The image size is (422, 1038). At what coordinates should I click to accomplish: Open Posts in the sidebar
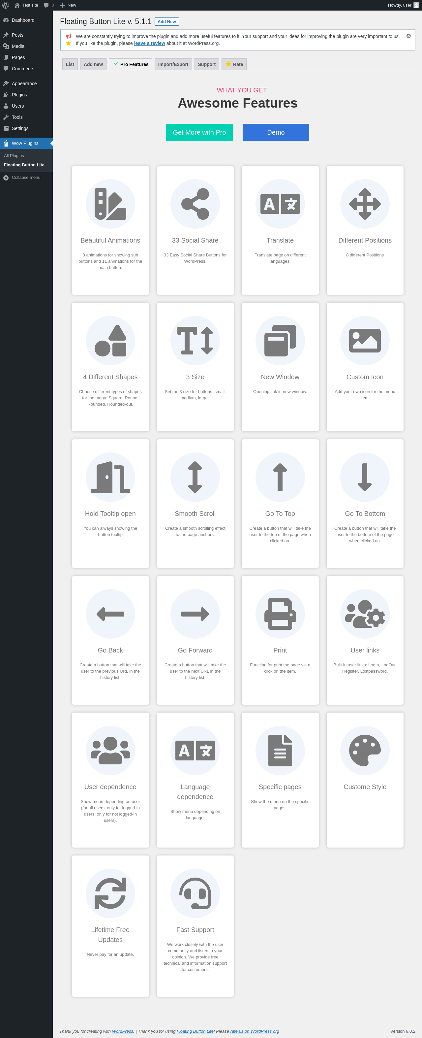point(26,35)
